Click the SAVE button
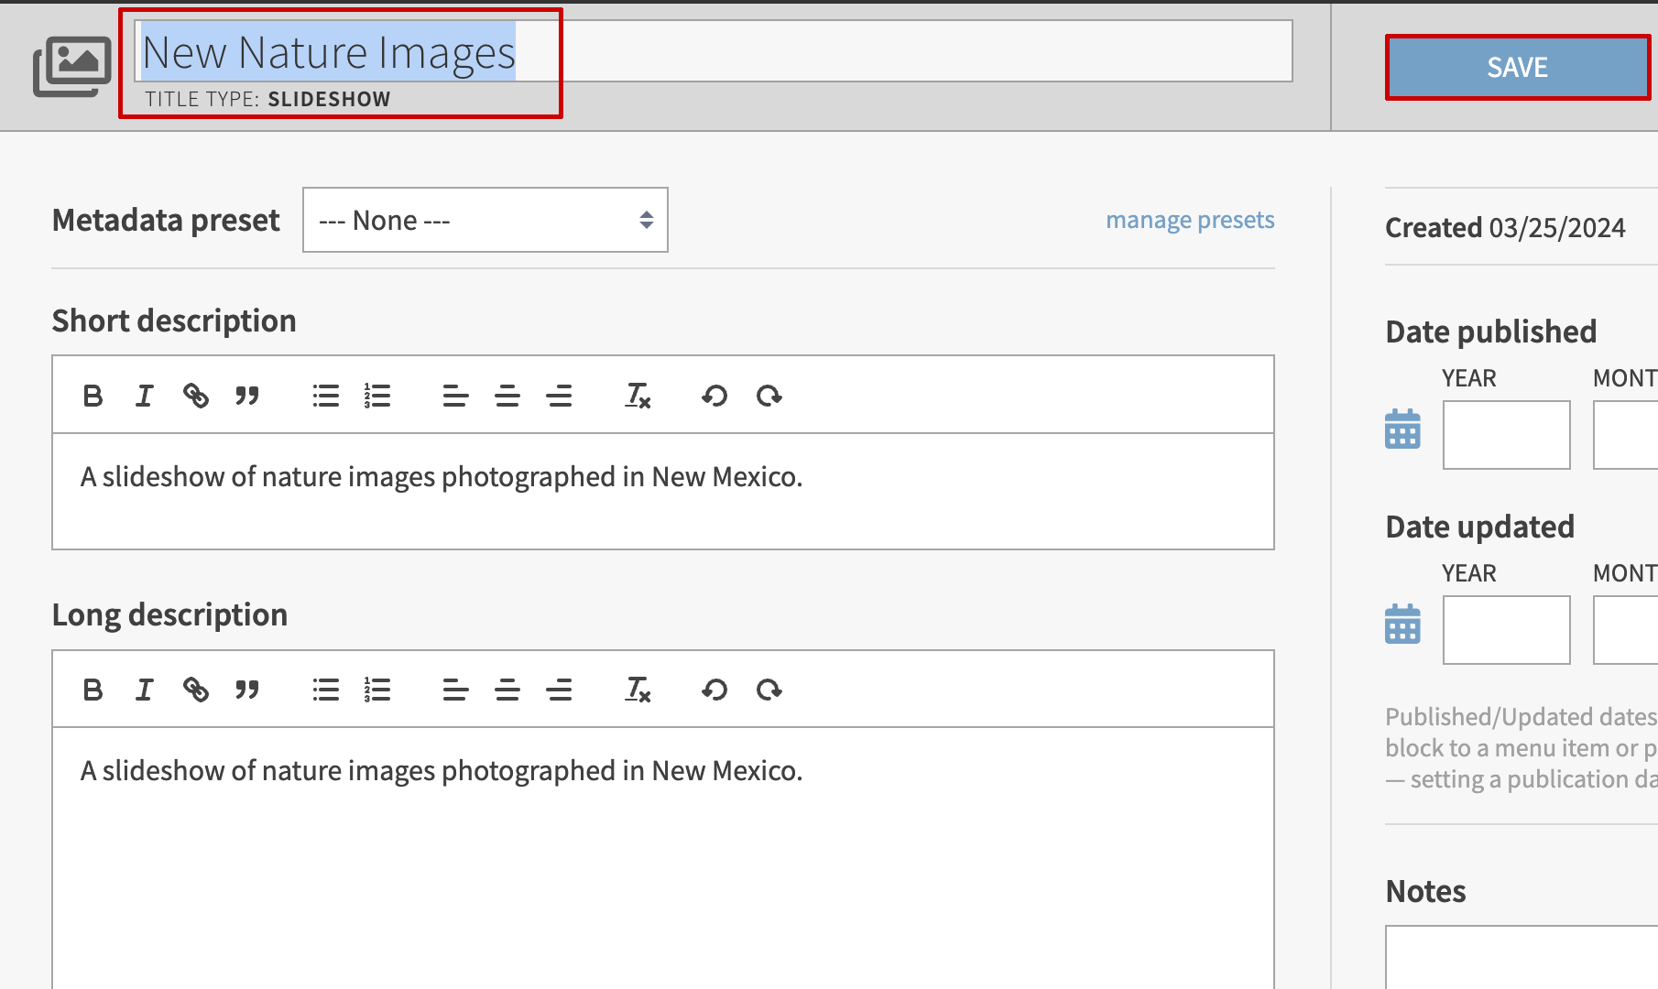 pyautogui.click(x=1517, y=68)
